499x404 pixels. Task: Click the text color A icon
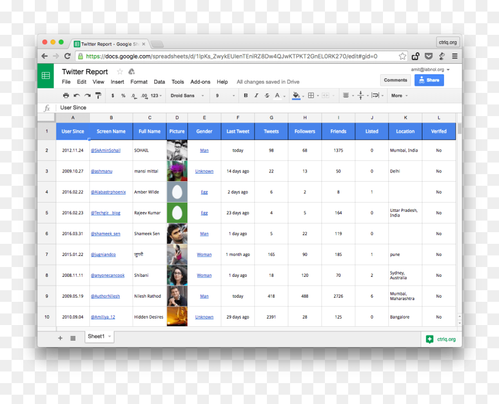[x=277, y=96]
